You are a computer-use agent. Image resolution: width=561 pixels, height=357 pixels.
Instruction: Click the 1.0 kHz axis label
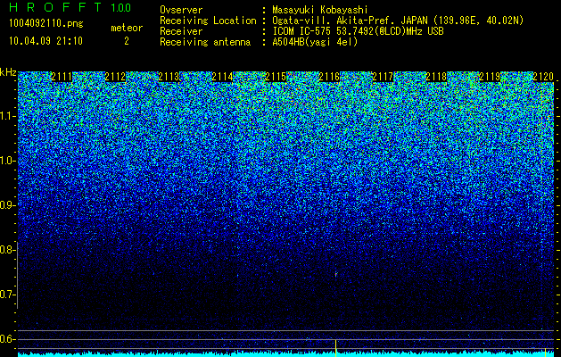point(7,161)
